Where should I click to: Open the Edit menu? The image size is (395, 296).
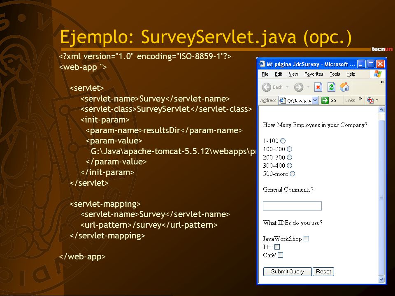point(279,74)
